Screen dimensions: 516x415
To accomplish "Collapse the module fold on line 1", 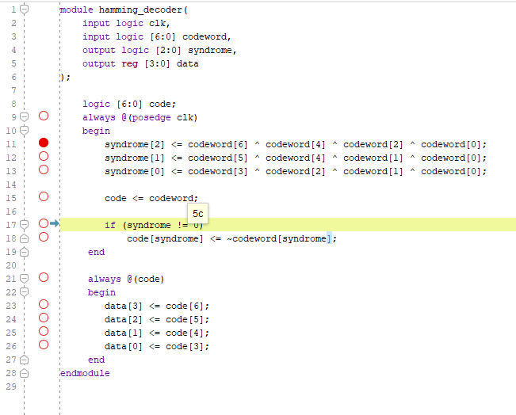I will 24,10.
